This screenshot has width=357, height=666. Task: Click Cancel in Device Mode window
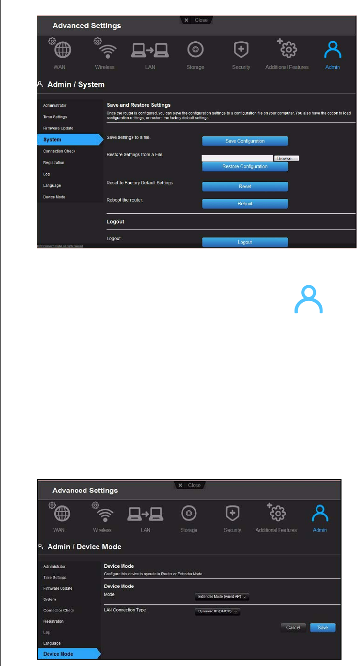point(293,628)
